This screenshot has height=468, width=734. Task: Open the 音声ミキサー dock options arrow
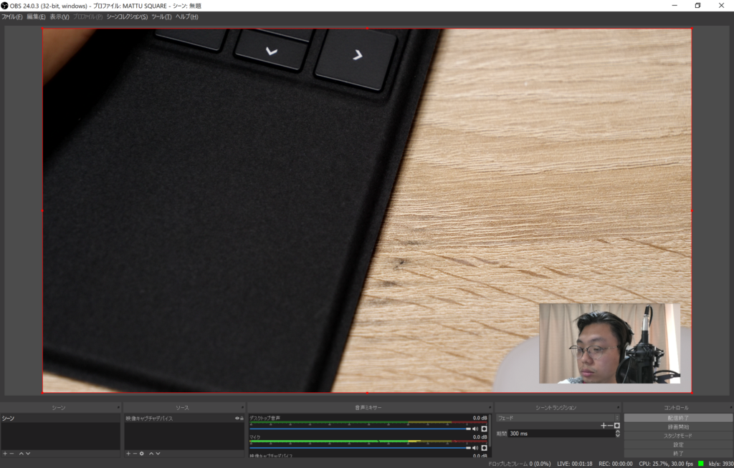[490, 408]
